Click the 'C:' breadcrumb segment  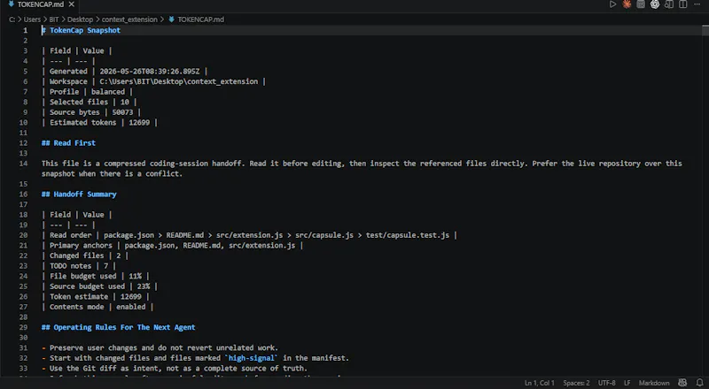12,19
